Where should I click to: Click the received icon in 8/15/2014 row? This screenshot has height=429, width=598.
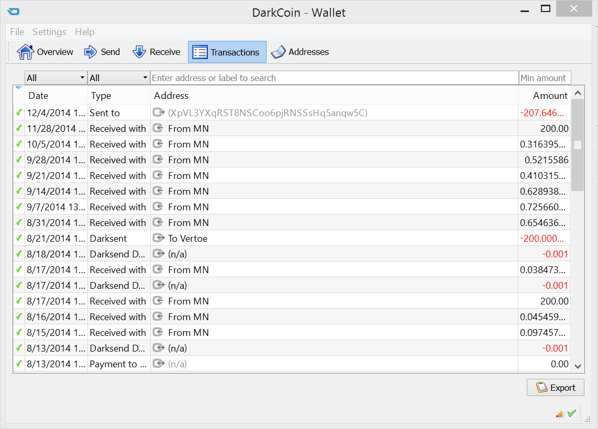[x=158, y=332]
